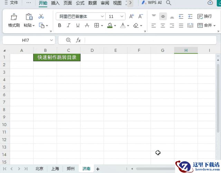Open the 上海 sheet tab
The height and width of the screenshot is (173, 221).
click(55, 169)
